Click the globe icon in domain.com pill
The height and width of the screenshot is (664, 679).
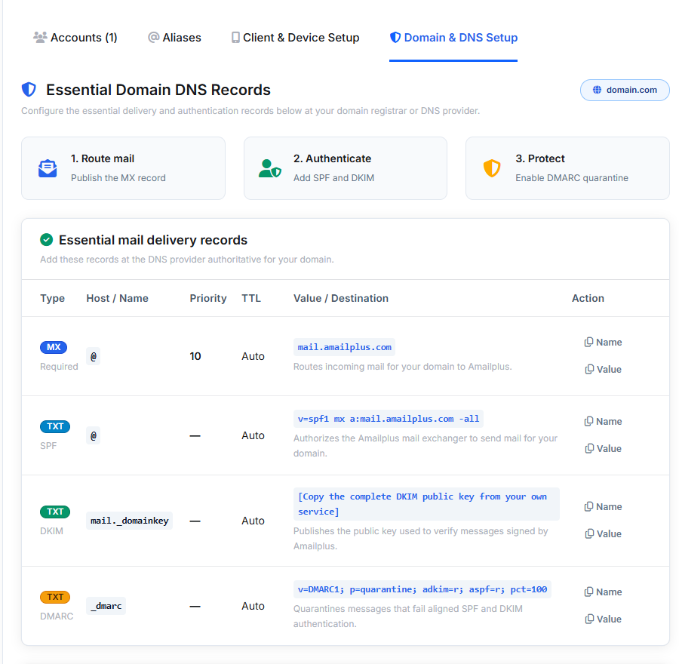(598, 90)
